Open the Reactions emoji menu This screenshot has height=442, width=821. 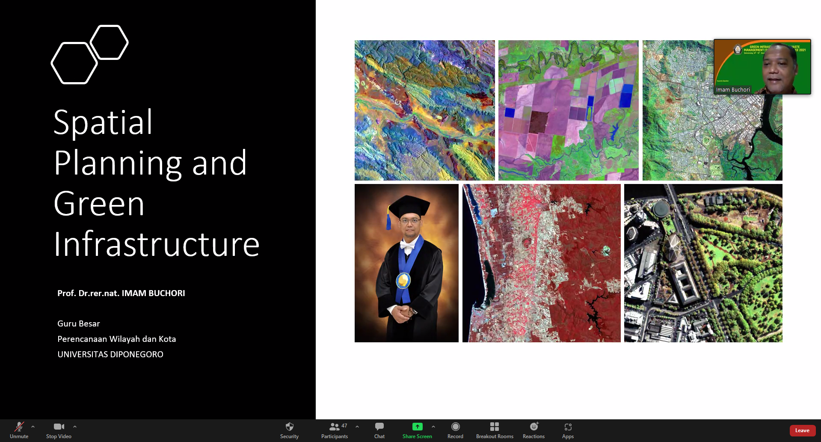(x=534, y=430)
